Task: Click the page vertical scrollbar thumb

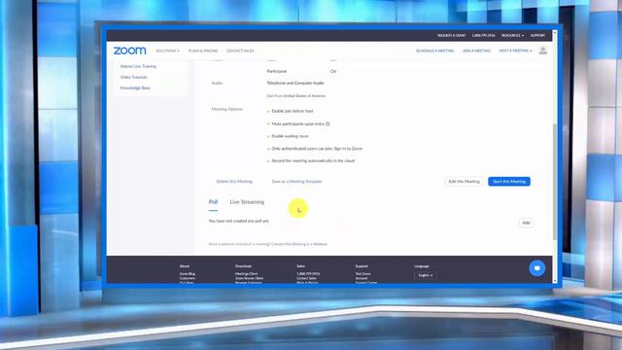Action: pos(555,181)
